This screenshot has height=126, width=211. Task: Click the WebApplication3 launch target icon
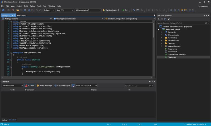104,10
